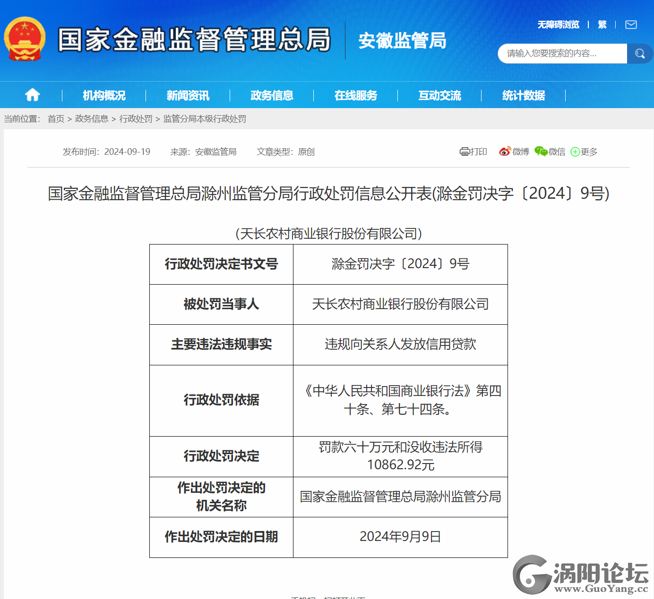
Task: Click the (天长农村商业银行股份有限公司) caption
Action: coord(328,234)
